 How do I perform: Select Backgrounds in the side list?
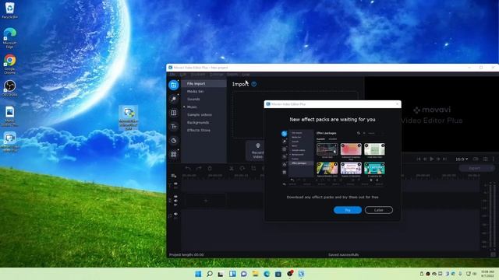tap(198, 123)
